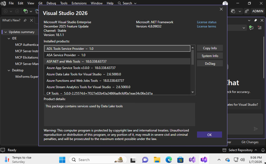The width and height of the screenshot is (266, 164).
Task: Click the Copy Info button
Action: point(210,48)
